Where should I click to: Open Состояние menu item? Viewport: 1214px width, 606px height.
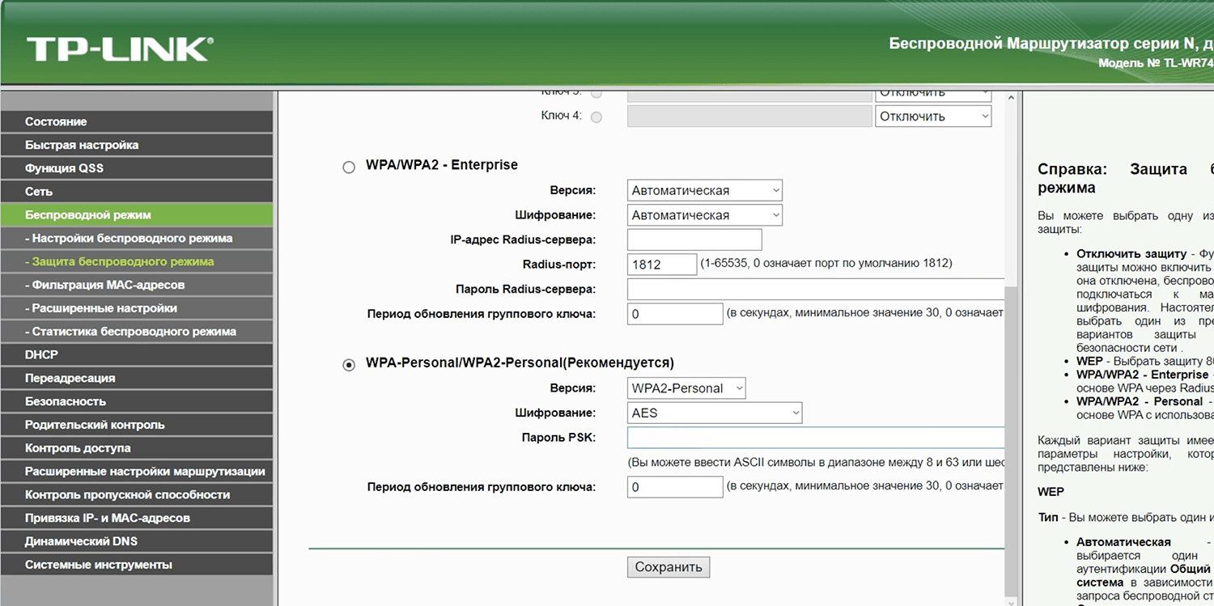[x=56, y=121]
